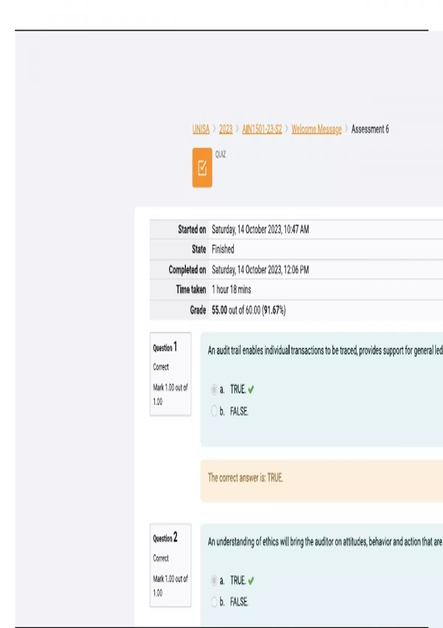The height and width of the screenshot is (628, 443).
Task: Click the Grade value 55.00 out of 60.00
Action: [x=248, y=310]
